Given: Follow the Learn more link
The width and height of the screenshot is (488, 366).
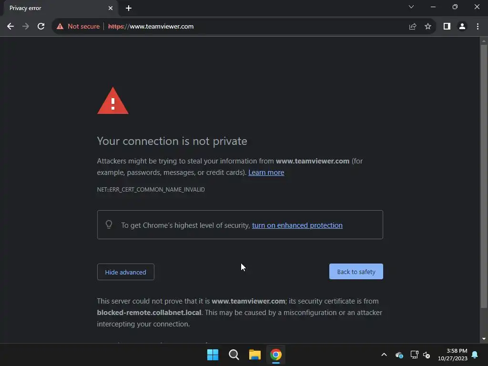Looking at the screenshot, I should (x=266, y=173).
